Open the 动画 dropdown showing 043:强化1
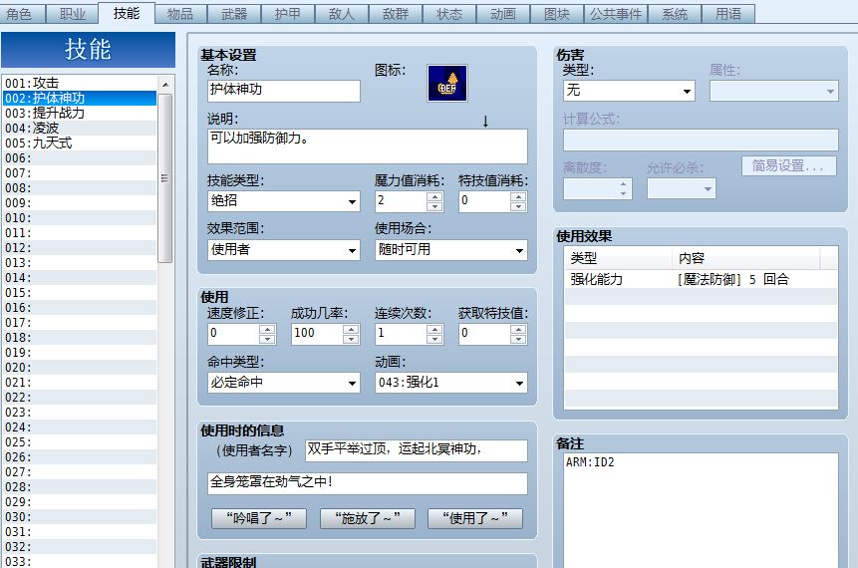The height and width of the screenshot is (568, 858). (x=450, y=383)
